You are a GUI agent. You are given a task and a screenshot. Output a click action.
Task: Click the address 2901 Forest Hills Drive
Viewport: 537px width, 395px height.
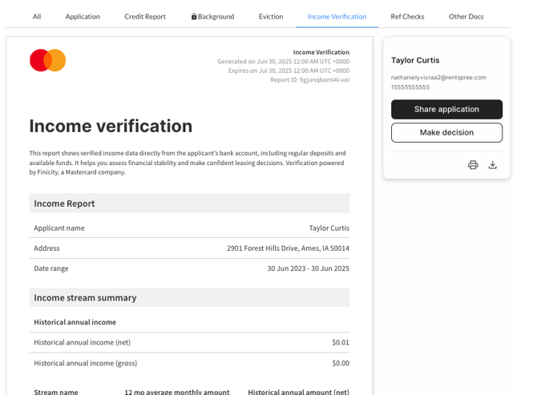coord(288,248)
